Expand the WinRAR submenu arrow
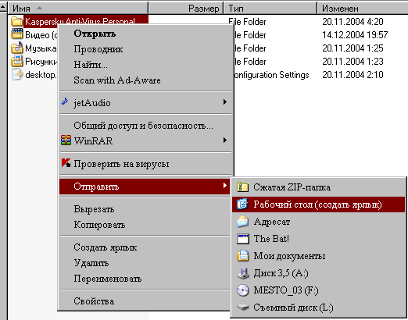This screenshot has width=408, height=320. coord(225,140)
